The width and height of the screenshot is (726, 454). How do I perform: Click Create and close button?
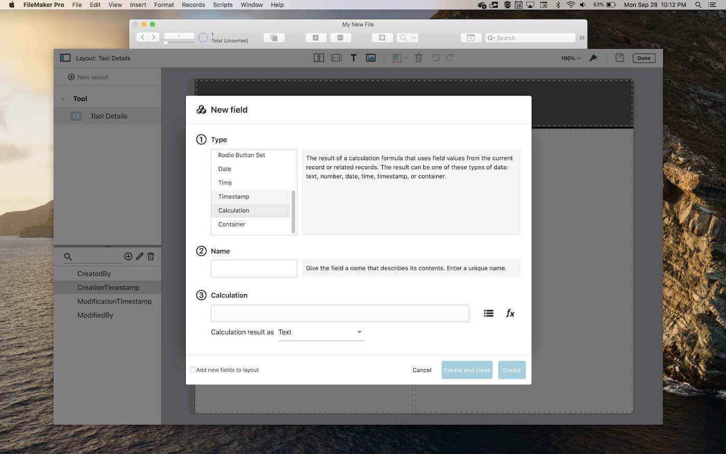click(x=467, y=370)
